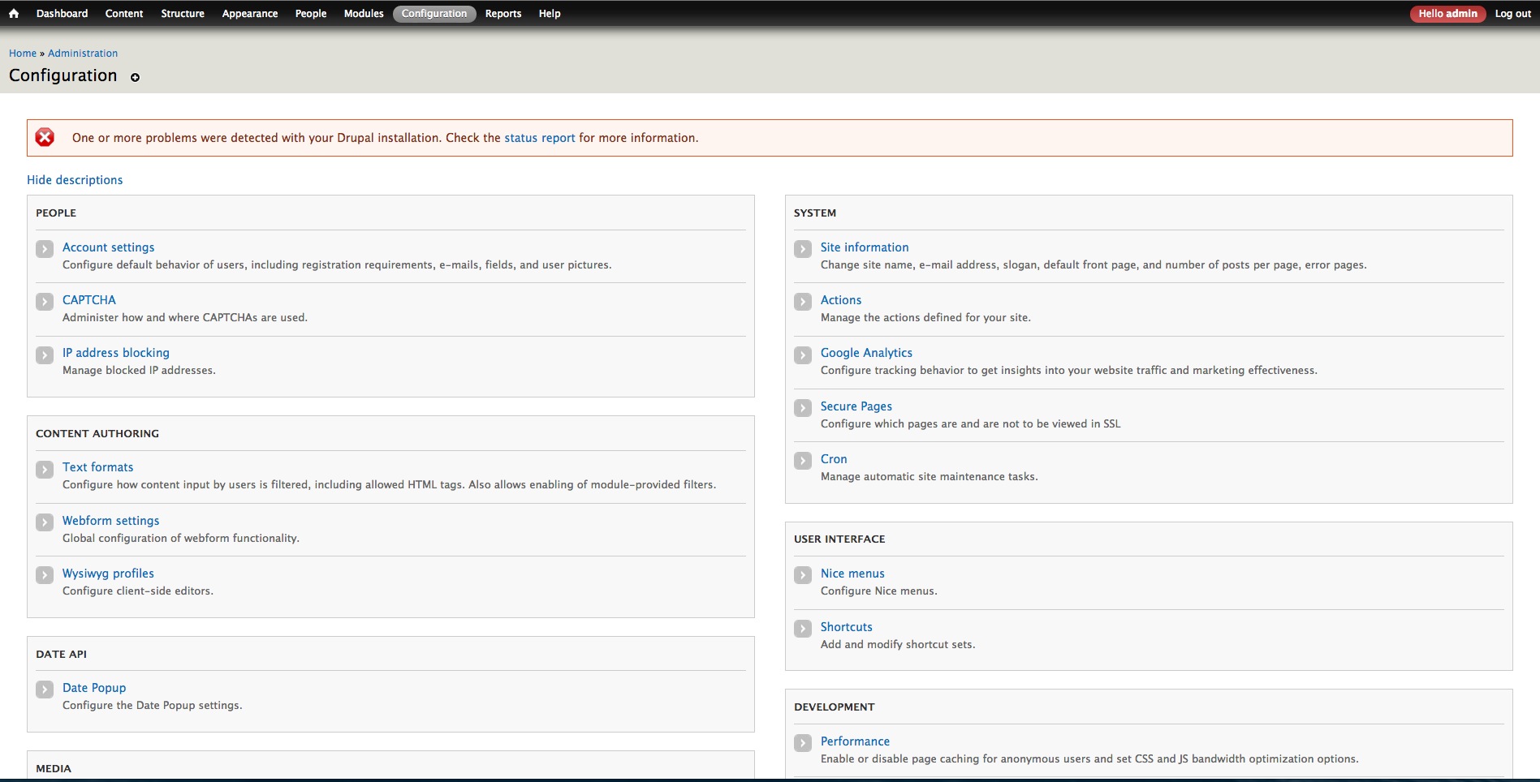Open Performance link
The image size is (1540, 782).
tap(855, 741)
